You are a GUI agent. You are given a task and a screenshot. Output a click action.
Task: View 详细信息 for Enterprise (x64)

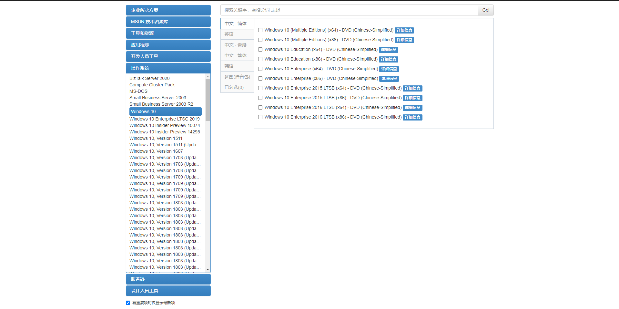[389, 69]
